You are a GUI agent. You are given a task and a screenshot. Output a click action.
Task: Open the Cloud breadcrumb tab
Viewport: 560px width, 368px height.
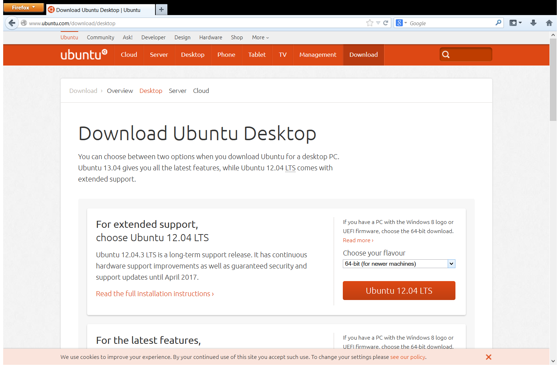click(201, 91)
